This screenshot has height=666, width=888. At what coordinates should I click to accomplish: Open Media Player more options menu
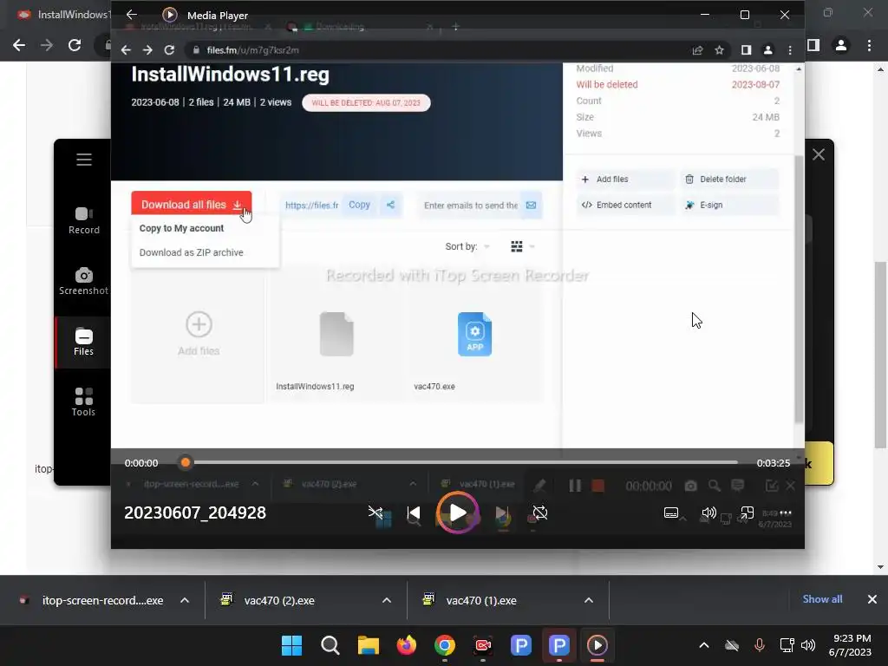[785, 513]
